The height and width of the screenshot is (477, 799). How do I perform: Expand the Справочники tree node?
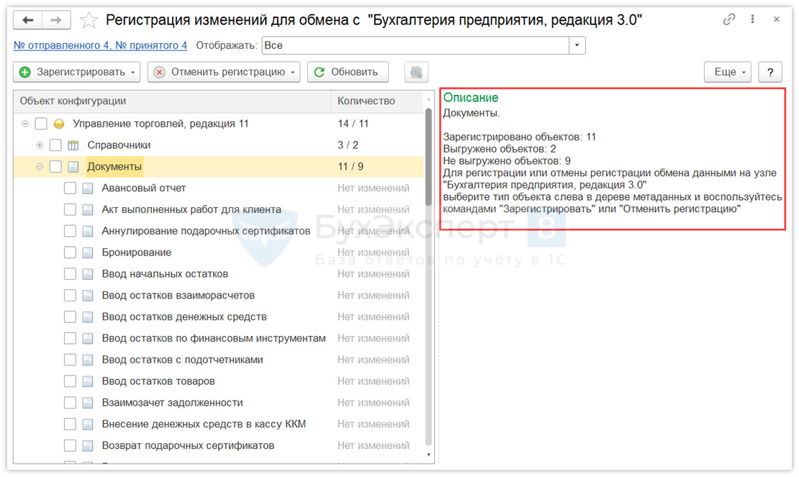click(40, 145)
